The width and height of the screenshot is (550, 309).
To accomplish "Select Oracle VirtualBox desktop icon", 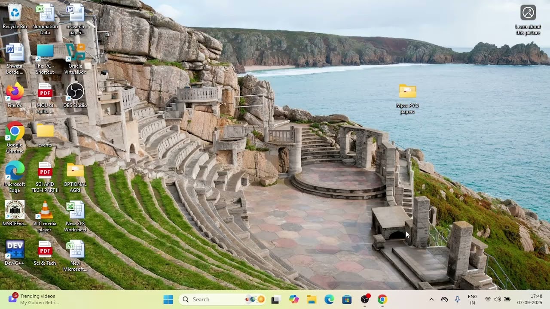I will (x=75, y=59).
